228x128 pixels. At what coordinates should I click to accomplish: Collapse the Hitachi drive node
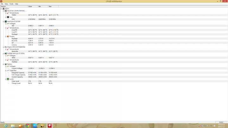(x=3, y=47)
